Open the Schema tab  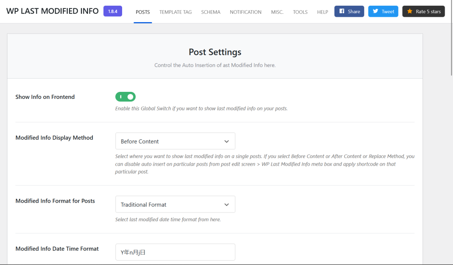(211, 12)
